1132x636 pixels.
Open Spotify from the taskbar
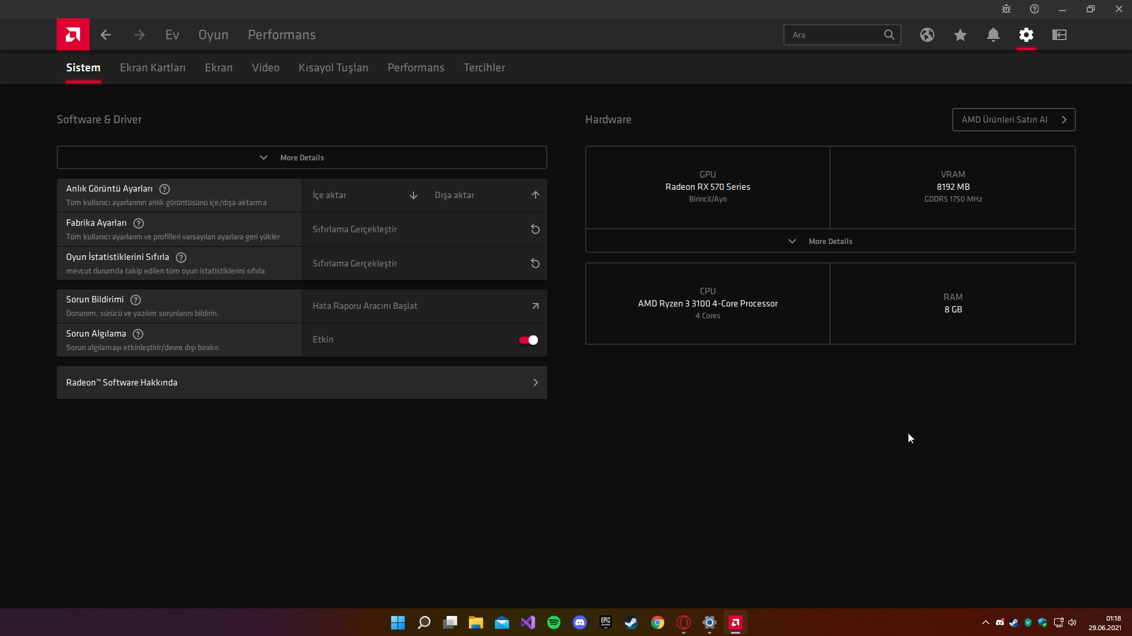click(x=554, y=622)
